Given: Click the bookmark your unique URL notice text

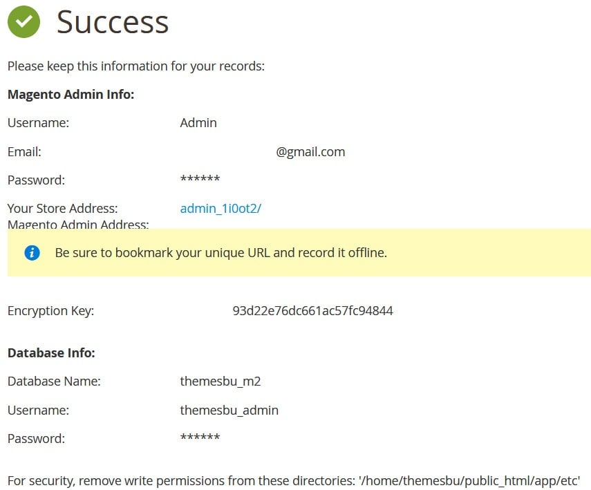Looking at the screenshot, I should tap(221, 253).
